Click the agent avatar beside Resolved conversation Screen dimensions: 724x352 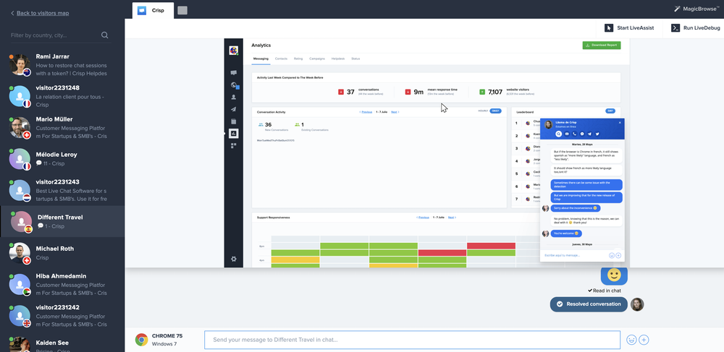click(x=637, y=304)
